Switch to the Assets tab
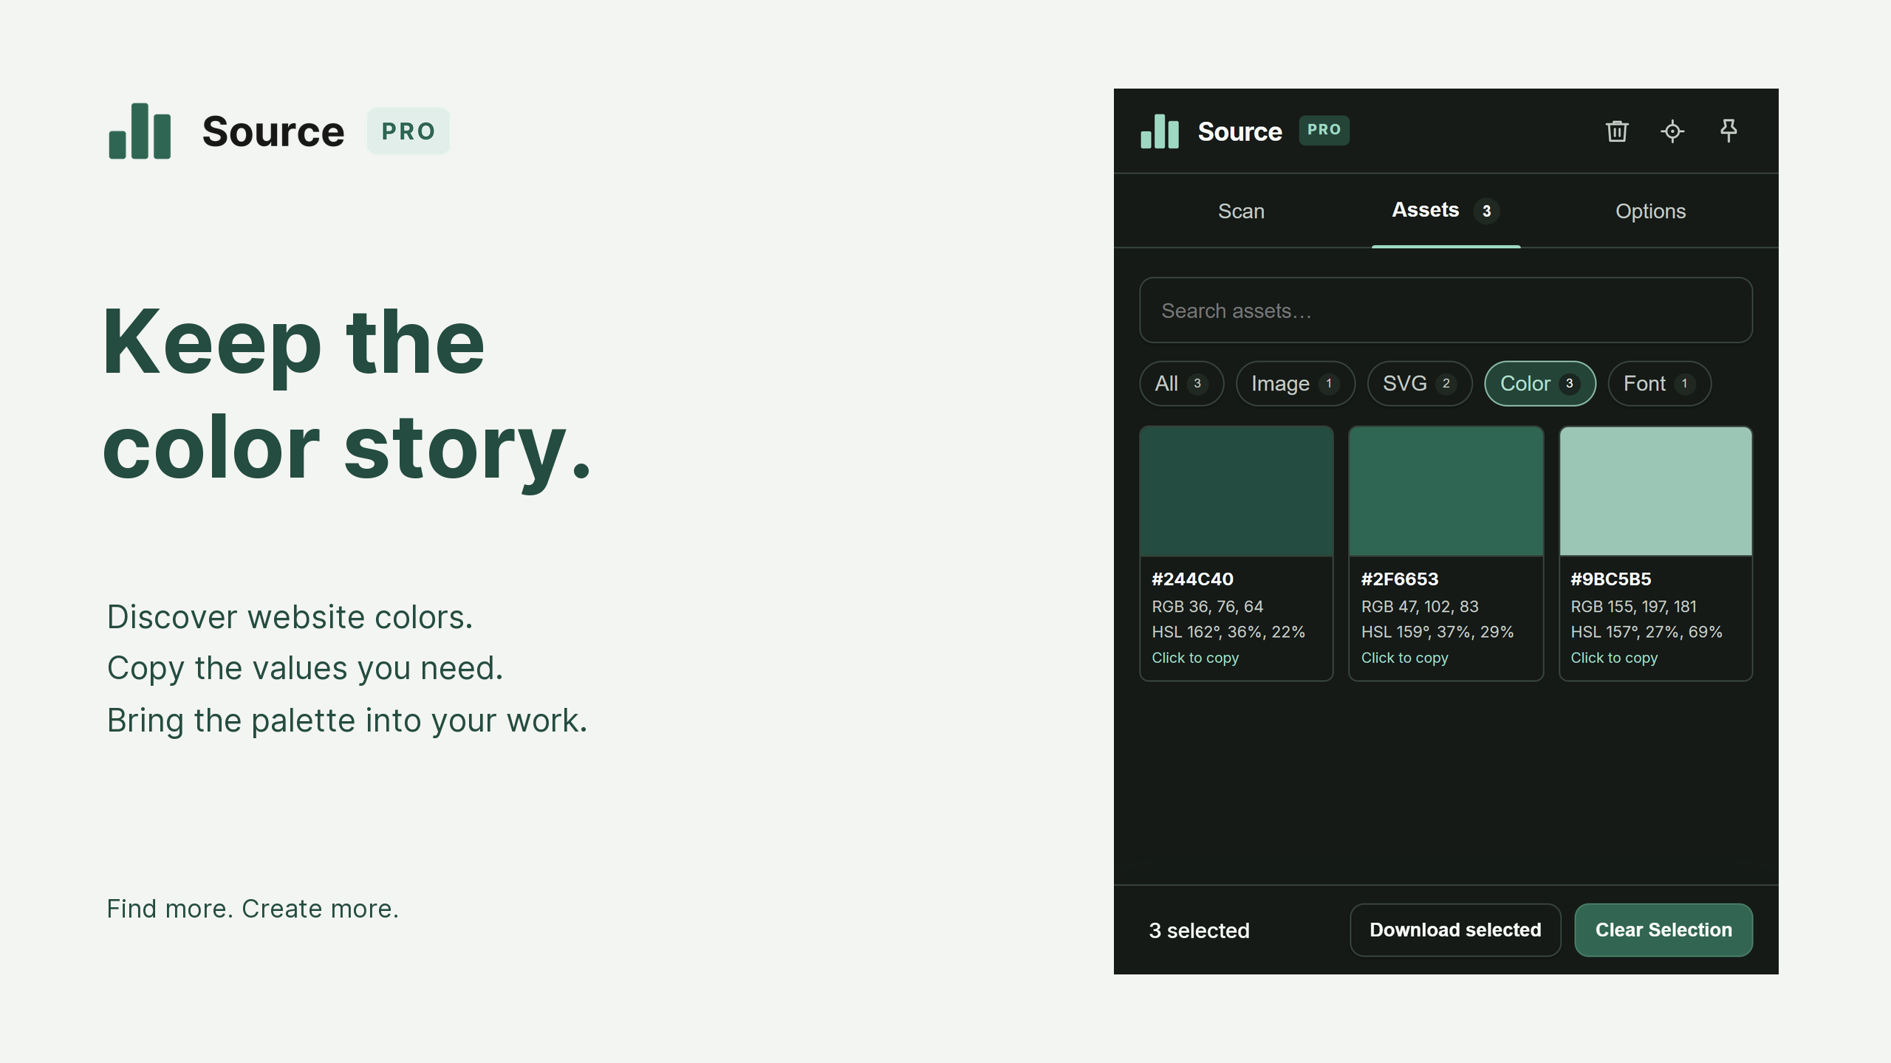 (1446, 210)
